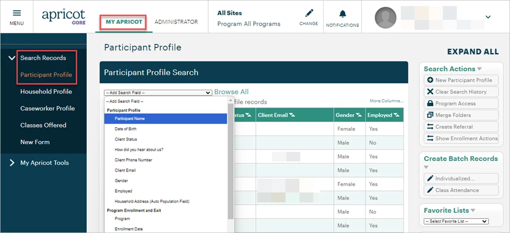Click New Participant Profile button

pyautogui.click(x=461, y=80)
